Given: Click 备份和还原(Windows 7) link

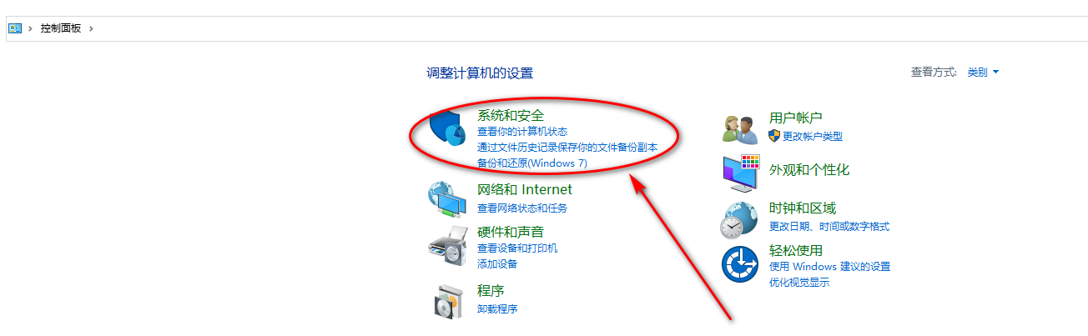Looking at the screenshot, I should pos(532,163).
